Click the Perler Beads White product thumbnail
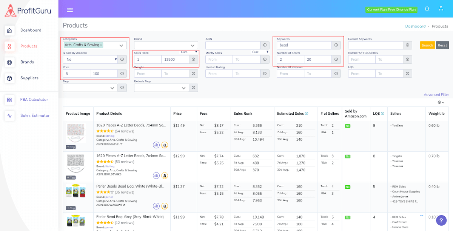The height and width of the screenshot is (231, 453). click(x=76, y=191)
